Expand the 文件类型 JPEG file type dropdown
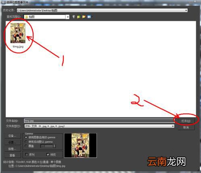Screen dimensions: 201x173 click(x=173, y=126)
